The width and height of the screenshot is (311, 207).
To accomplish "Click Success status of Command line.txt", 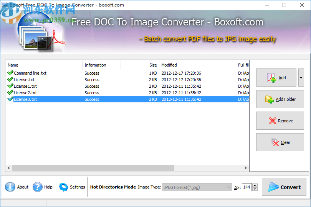I will [92, 73].
